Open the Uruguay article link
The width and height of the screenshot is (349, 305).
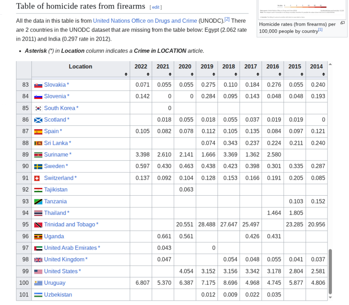(x=55, y=283)
